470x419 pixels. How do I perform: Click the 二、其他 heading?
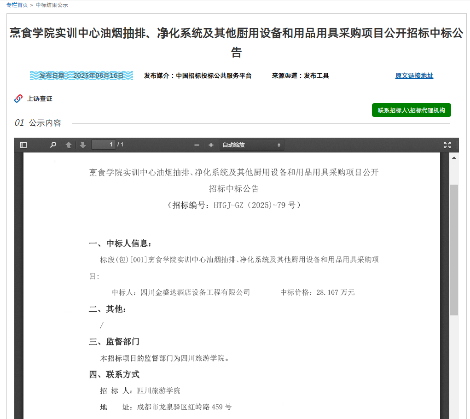click(108, 309)
